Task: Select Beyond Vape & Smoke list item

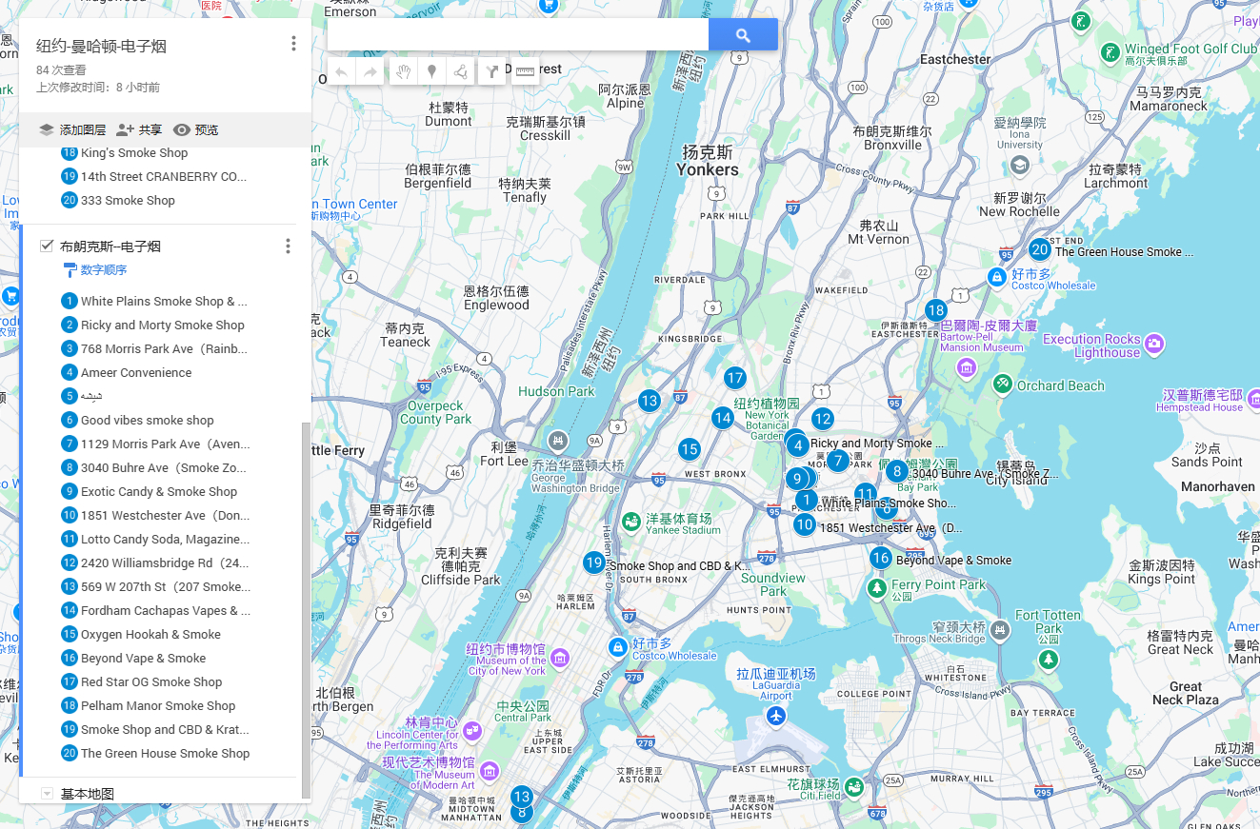Action: coord(143,659)
